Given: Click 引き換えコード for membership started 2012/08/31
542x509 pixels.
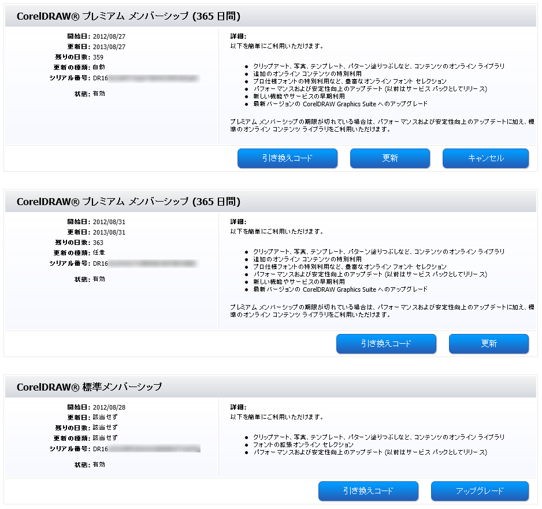Looking at the screenshot, I should (x=386, y=344).
